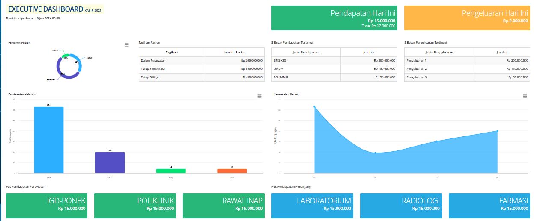Open the FARMASI revenue tile

489,206
